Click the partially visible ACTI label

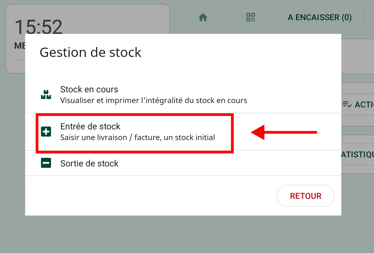point(364,105)
